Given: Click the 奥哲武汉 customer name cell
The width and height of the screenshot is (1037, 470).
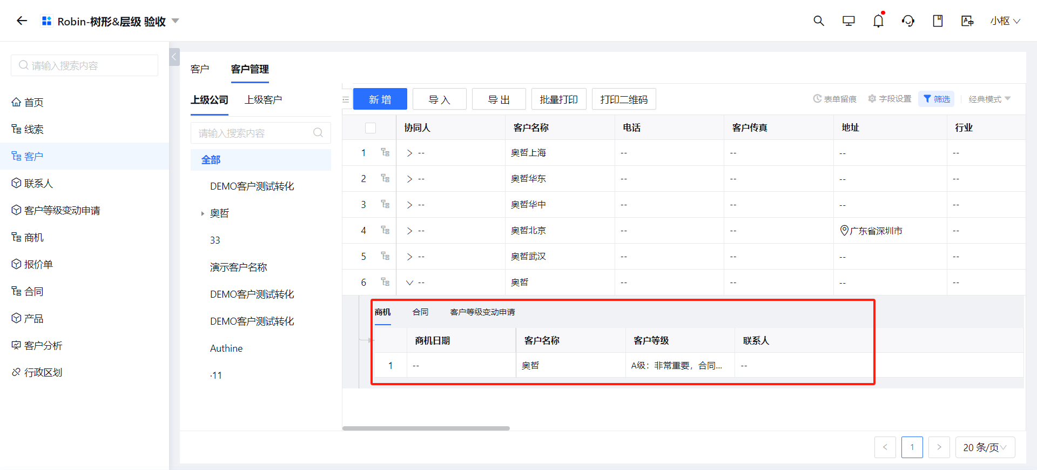Looking at the screenshot, I should (560, 256).
